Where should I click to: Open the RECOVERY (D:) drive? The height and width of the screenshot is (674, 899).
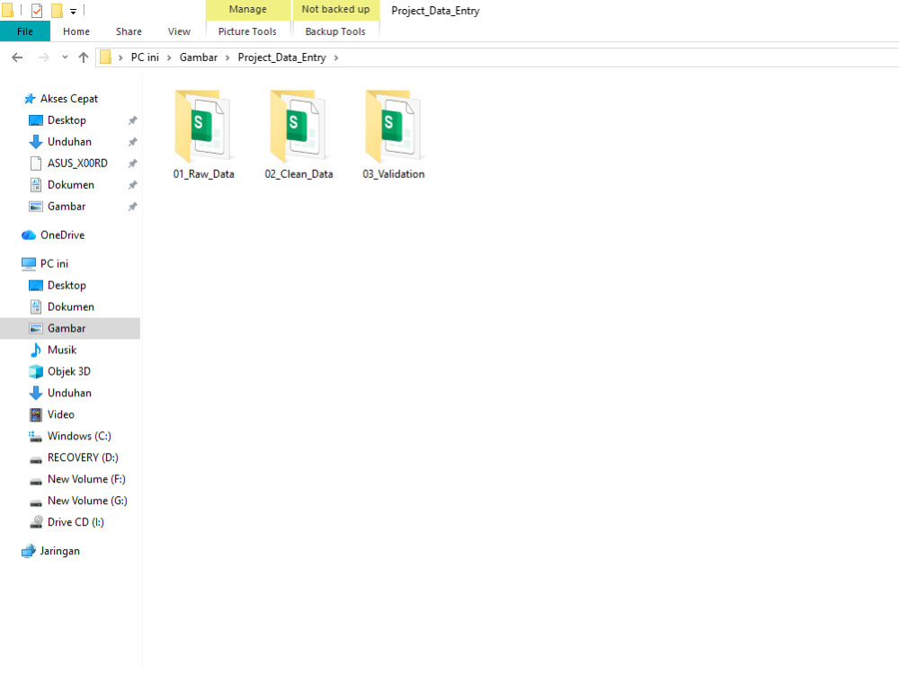83,457
